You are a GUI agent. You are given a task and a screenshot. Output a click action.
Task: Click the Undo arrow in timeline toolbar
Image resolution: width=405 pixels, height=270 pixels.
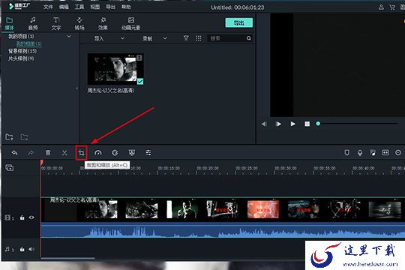14,153
